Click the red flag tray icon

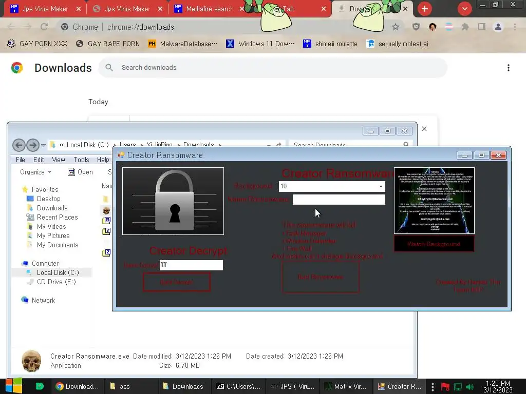445,387
